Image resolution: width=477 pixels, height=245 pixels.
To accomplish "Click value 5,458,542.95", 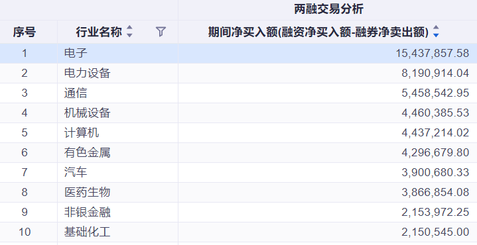I will tap(435, 93).
